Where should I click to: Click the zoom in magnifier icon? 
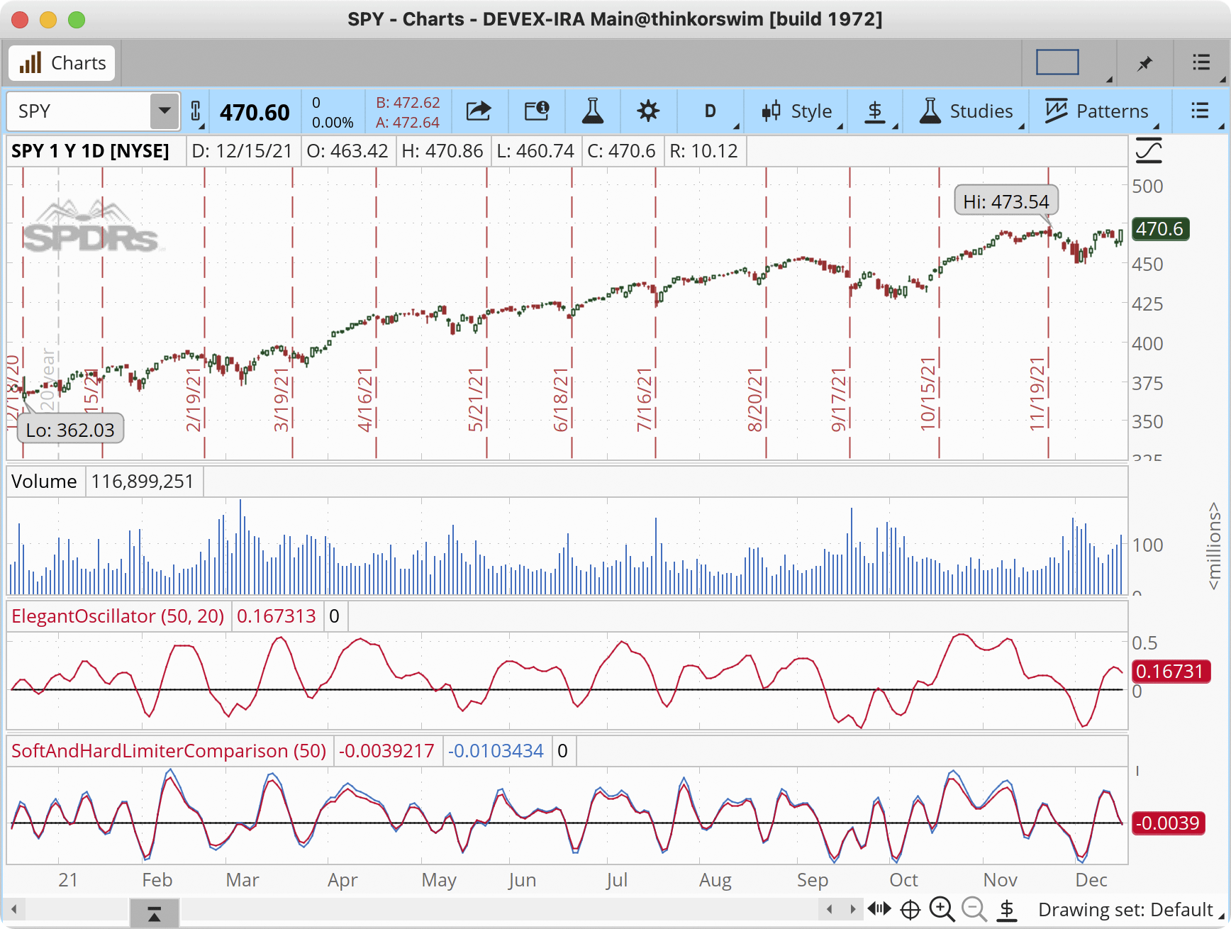point(942,909)
